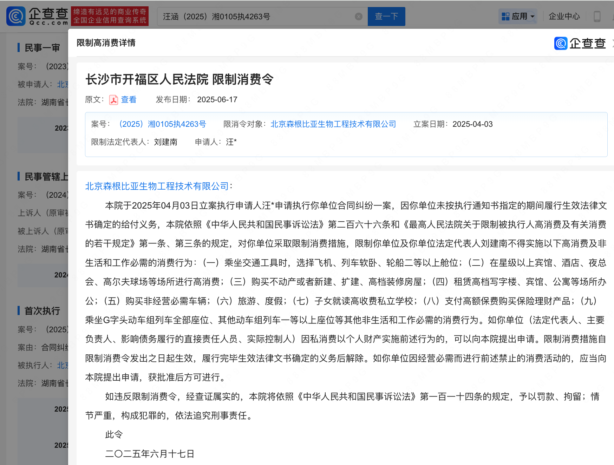The width and height of the screenshot is (614, 465).
Task: Click applicant name 汪*
Action: point(231,142)
